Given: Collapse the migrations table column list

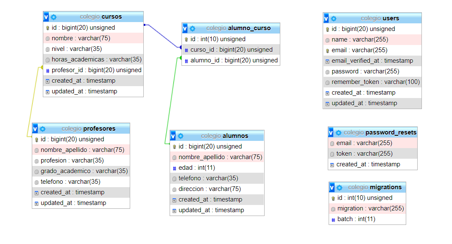Looking at the screenshot, I should 332,187.
